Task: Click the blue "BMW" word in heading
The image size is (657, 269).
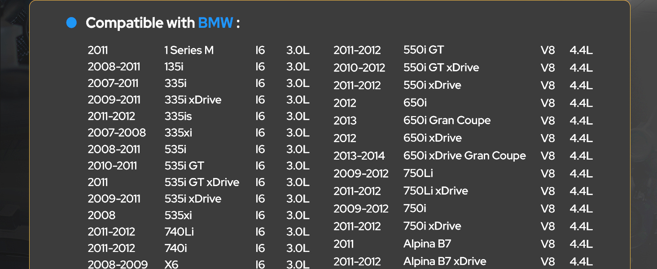Action: pyautogui.click(x=215, y=23)
